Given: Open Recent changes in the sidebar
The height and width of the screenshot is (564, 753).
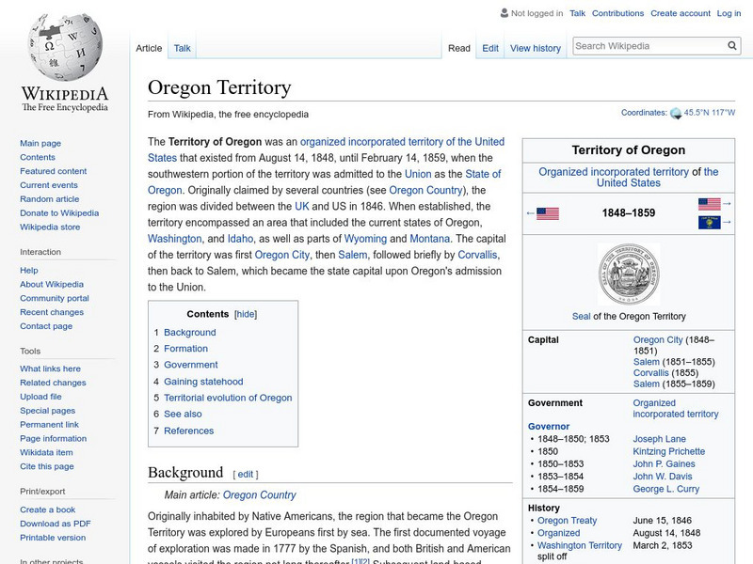Looking at the screenshot, I should click(x=52, y=312).
